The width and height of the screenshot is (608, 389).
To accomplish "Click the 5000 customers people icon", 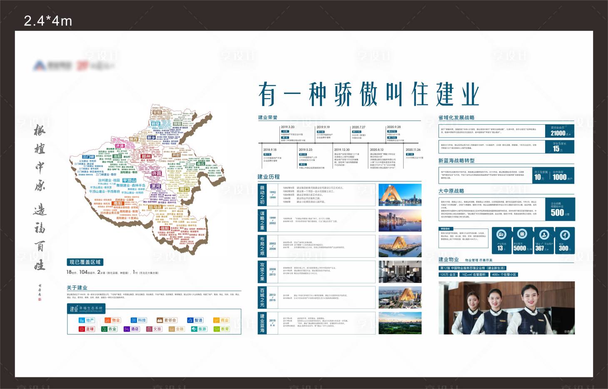I will coord(522,234).
